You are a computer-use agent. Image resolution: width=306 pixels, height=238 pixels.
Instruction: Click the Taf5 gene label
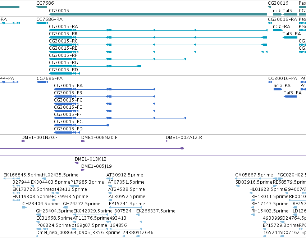pyautogui.click(x=287, y=10)
